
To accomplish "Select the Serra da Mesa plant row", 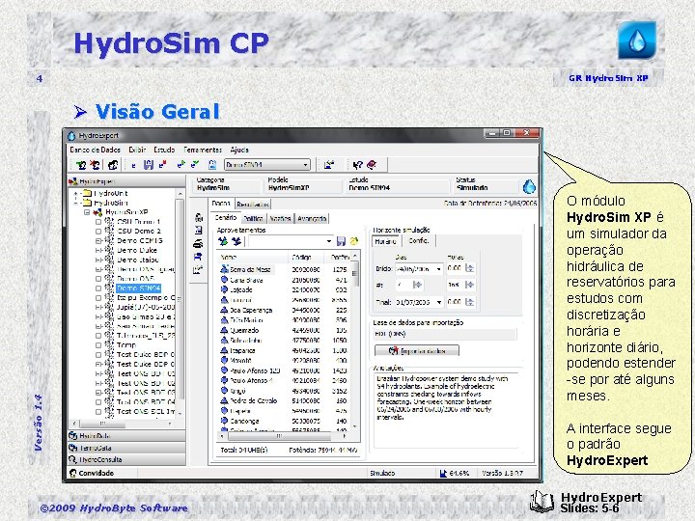I will click(x=284, y=269).
